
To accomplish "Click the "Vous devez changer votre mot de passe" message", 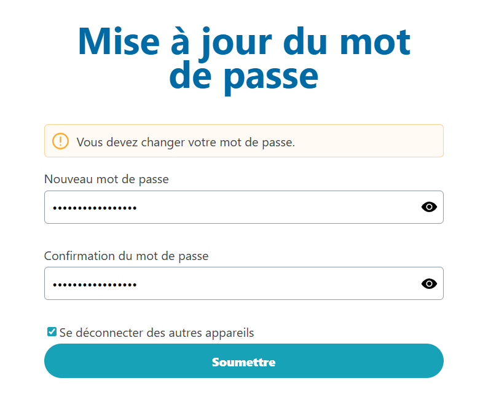I will [x=186, y=142].
